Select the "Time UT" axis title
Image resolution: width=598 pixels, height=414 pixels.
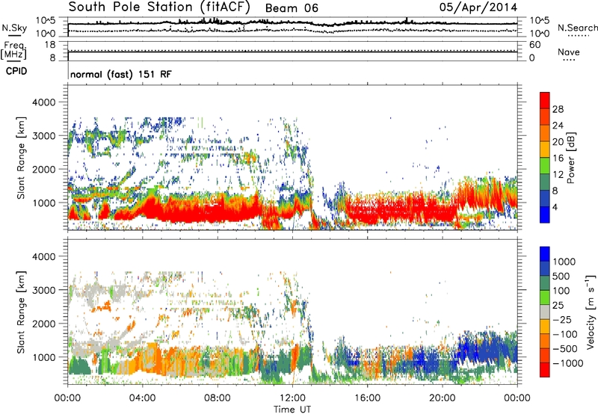292,410
